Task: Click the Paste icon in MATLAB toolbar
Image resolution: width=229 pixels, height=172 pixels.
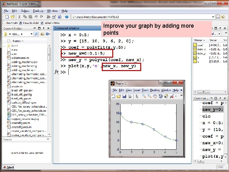Action: click(x=30, y=17)
